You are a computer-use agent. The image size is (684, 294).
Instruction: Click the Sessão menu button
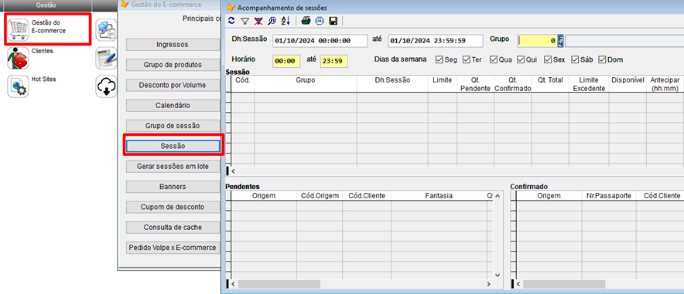[x=173, y=146]
